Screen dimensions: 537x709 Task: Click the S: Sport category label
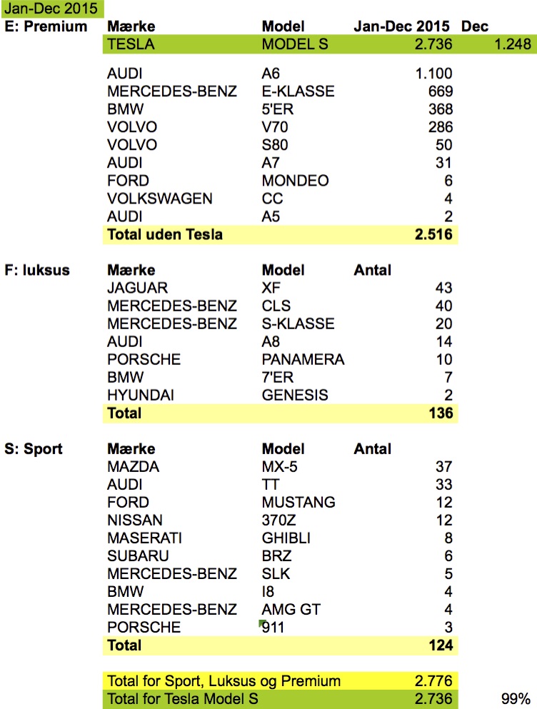pos(34,448)
